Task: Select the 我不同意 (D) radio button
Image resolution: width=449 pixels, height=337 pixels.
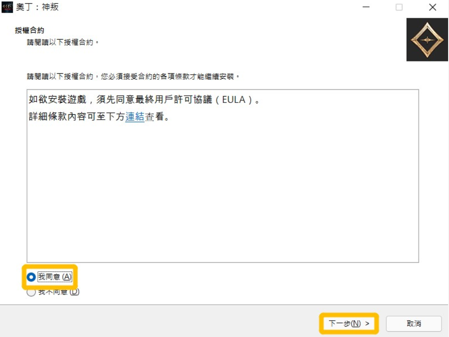Action: pos(31,292)
